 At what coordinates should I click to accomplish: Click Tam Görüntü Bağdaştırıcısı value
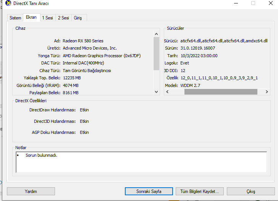click(87, 71)
